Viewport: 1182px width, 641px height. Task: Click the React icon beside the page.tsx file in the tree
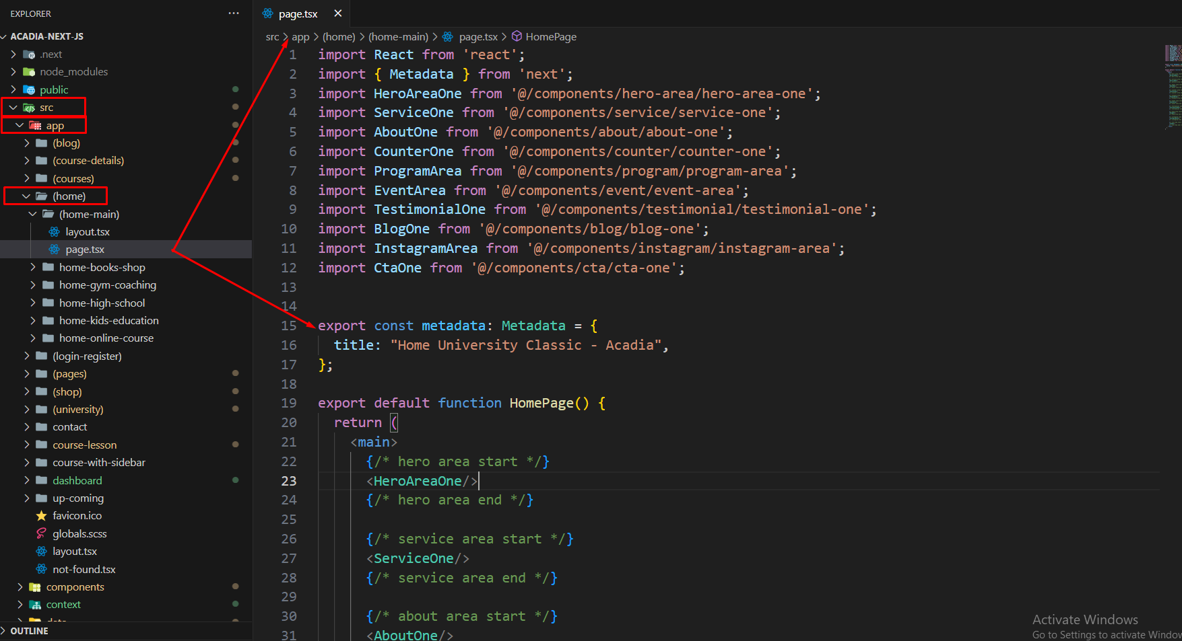tap(55, 250)
